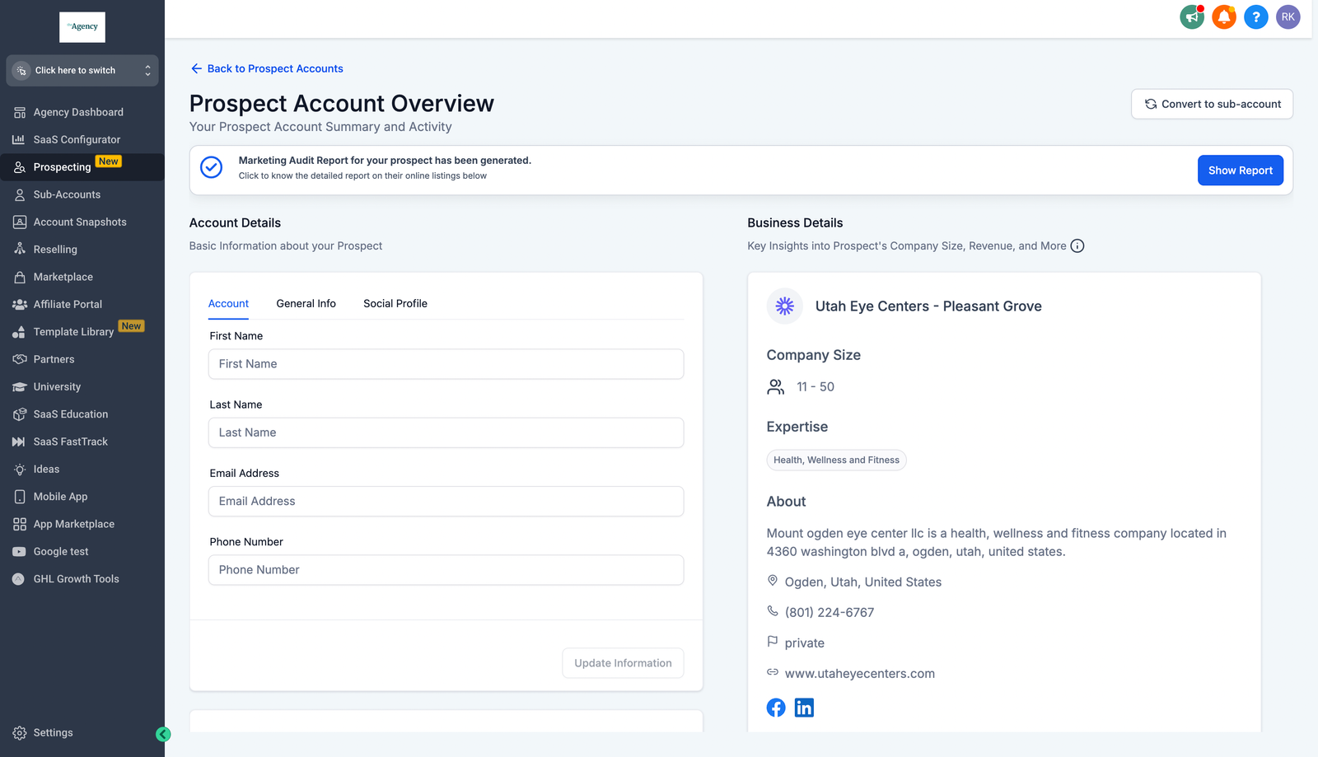Screen dimensions: 1318x757
Task: Click the RK user avatar
Action: [x=1288, y=16]
